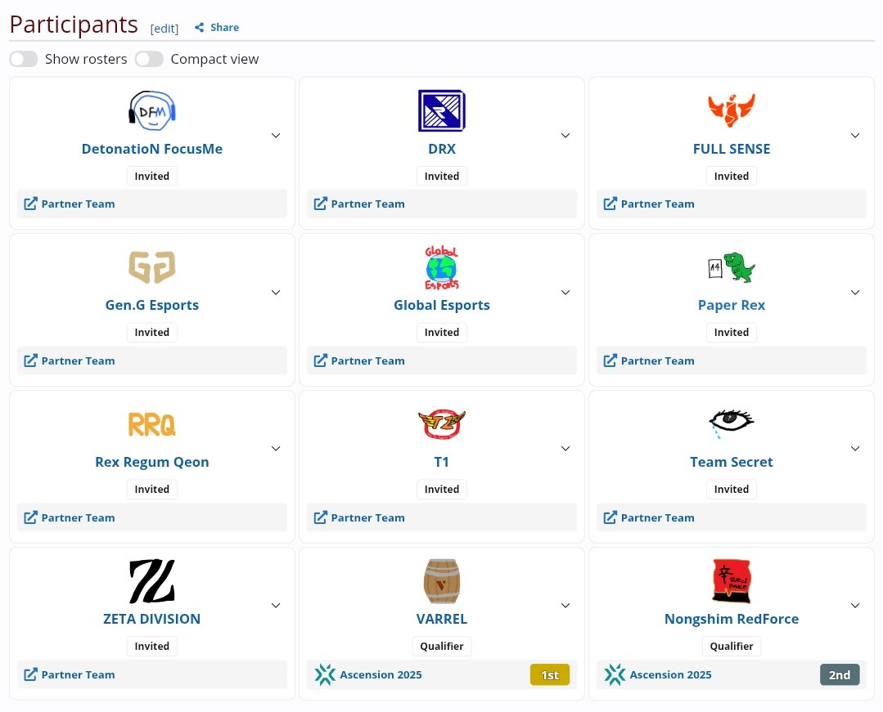
Task: Click external link icon in Gen.G Esports card
Action: (x=30, y=360)
